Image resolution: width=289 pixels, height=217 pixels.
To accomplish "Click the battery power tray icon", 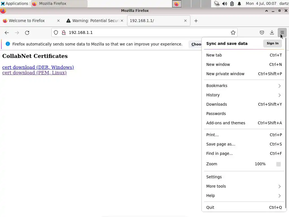I will (232, 3).
